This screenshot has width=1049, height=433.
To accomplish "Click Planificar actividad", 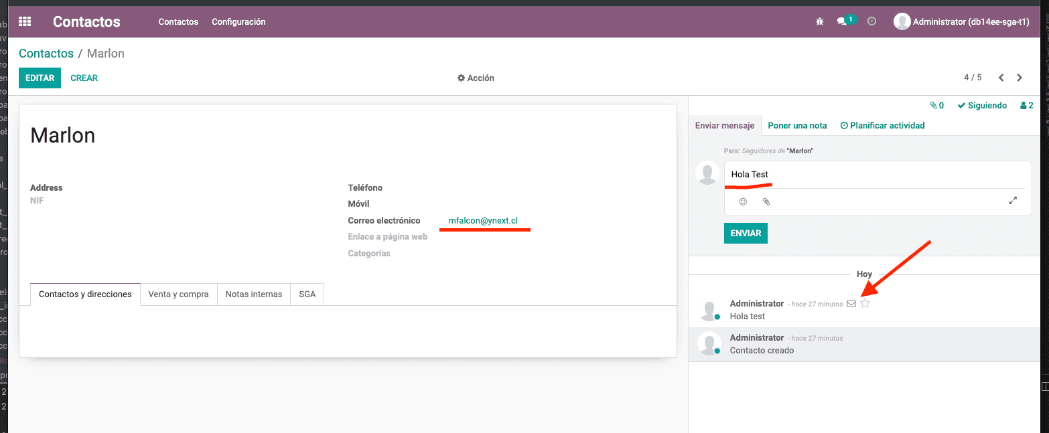I will pos(882,125).
